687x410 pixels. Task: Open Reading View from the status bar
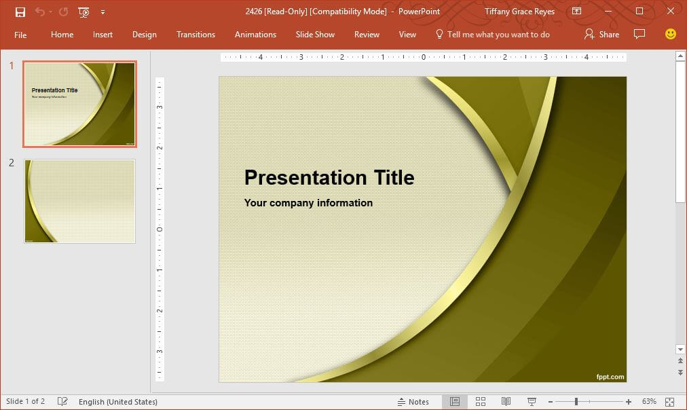505,401
